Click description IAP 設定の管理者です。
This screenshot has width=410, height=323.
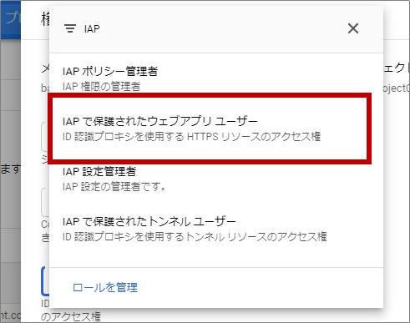point(114,186)
